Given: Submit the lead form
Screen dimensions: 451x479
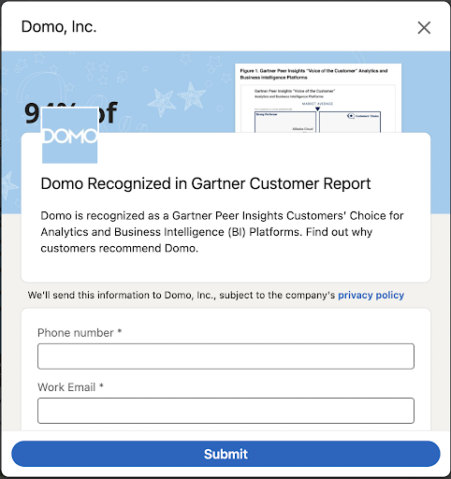Looking at the screenshot, I should (x=225, y=454).
